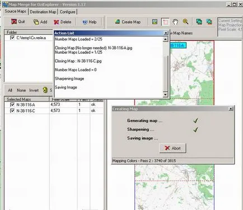Image resolution: width=243 pixels, height=210 pixels.
Task: Add a source map folder
Action: coord(40,22)
